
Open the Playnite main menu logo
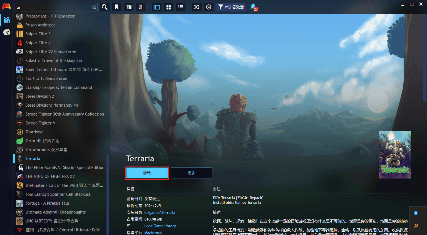click(x=6, y=7)
